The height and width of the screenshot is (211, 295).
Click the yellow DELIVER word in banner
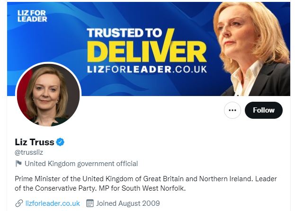[x=146, y=51]
